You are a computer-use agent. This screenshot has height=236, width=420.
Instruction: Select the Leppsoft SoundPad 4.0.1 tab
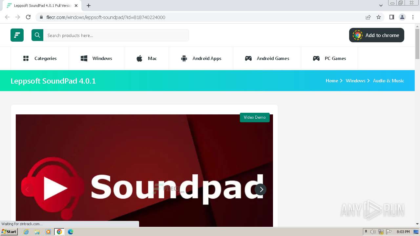click(42, 6)
